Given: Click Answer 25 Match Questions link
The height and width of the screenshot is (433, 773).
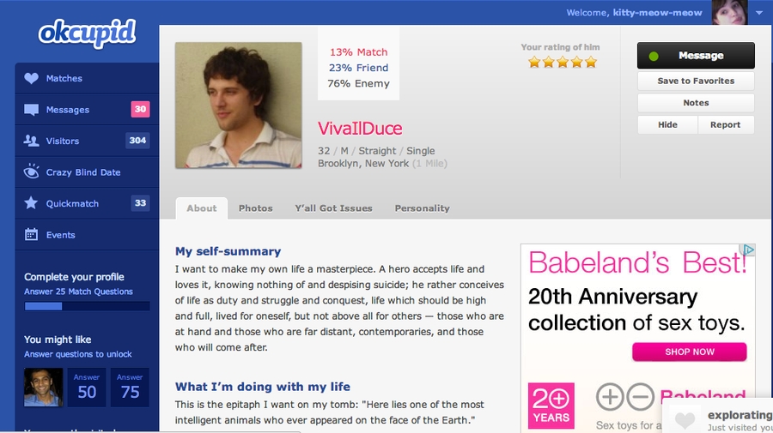Looking at the screenshot, I should [78, 292].
